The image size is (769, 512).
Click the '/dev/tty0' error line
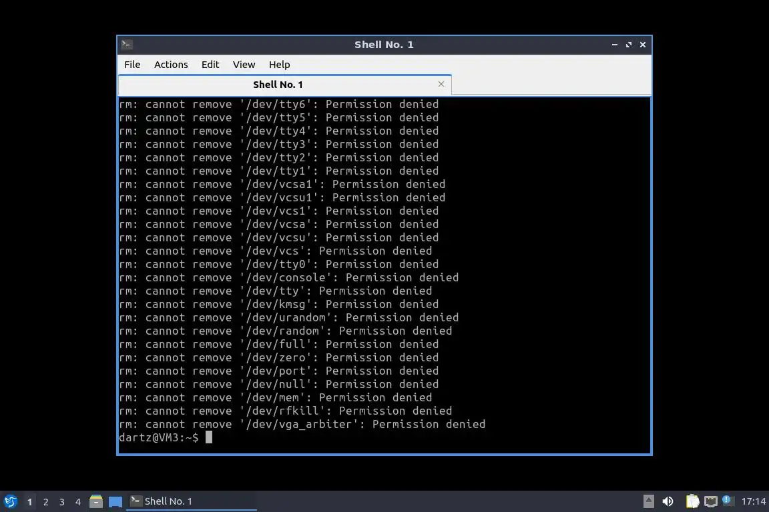coord(278,264)
